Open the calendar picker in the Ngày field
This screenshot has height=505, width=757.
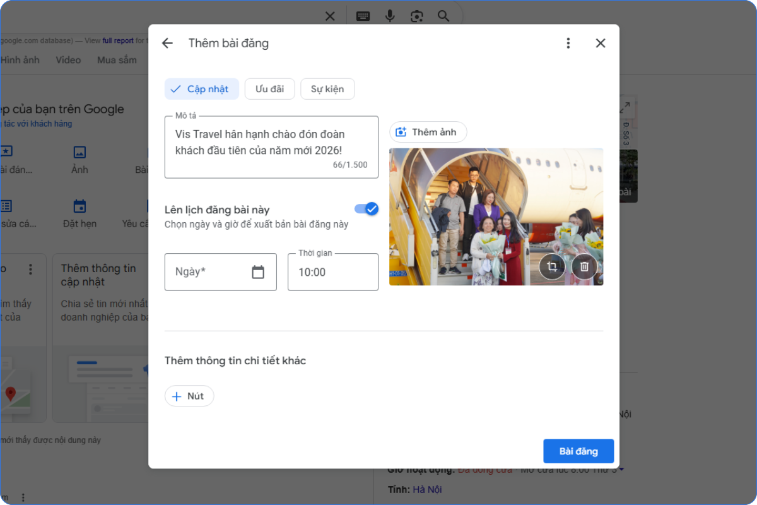(x=258, y=271)
